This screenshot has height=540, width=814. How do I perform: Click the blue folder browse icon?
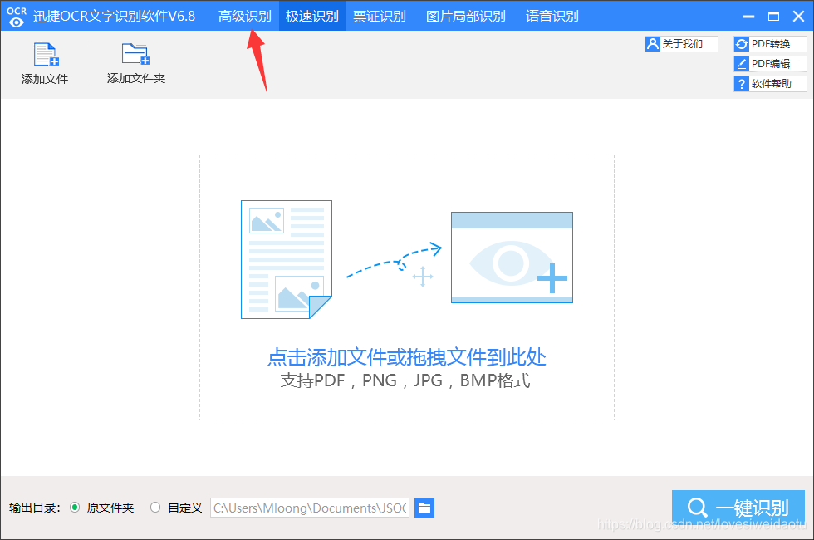(x=424, y=508)
